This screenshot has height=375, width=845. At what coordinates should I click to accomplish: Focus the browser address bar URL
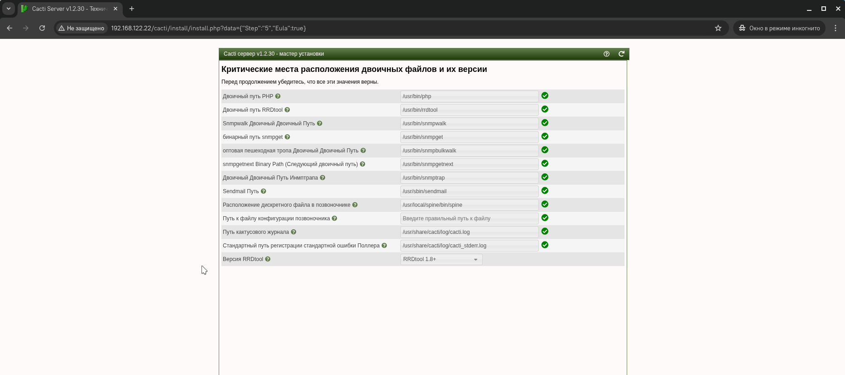click(x=208, y=28)
